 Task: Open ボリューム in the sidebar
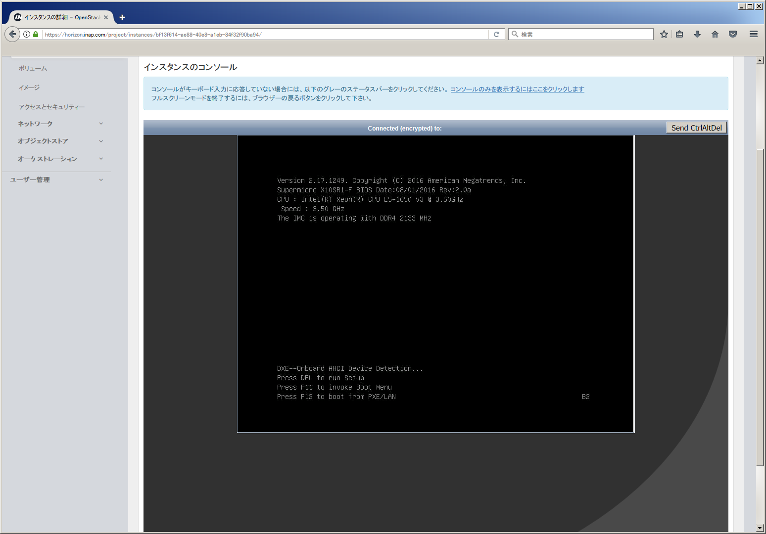point(33,68)
